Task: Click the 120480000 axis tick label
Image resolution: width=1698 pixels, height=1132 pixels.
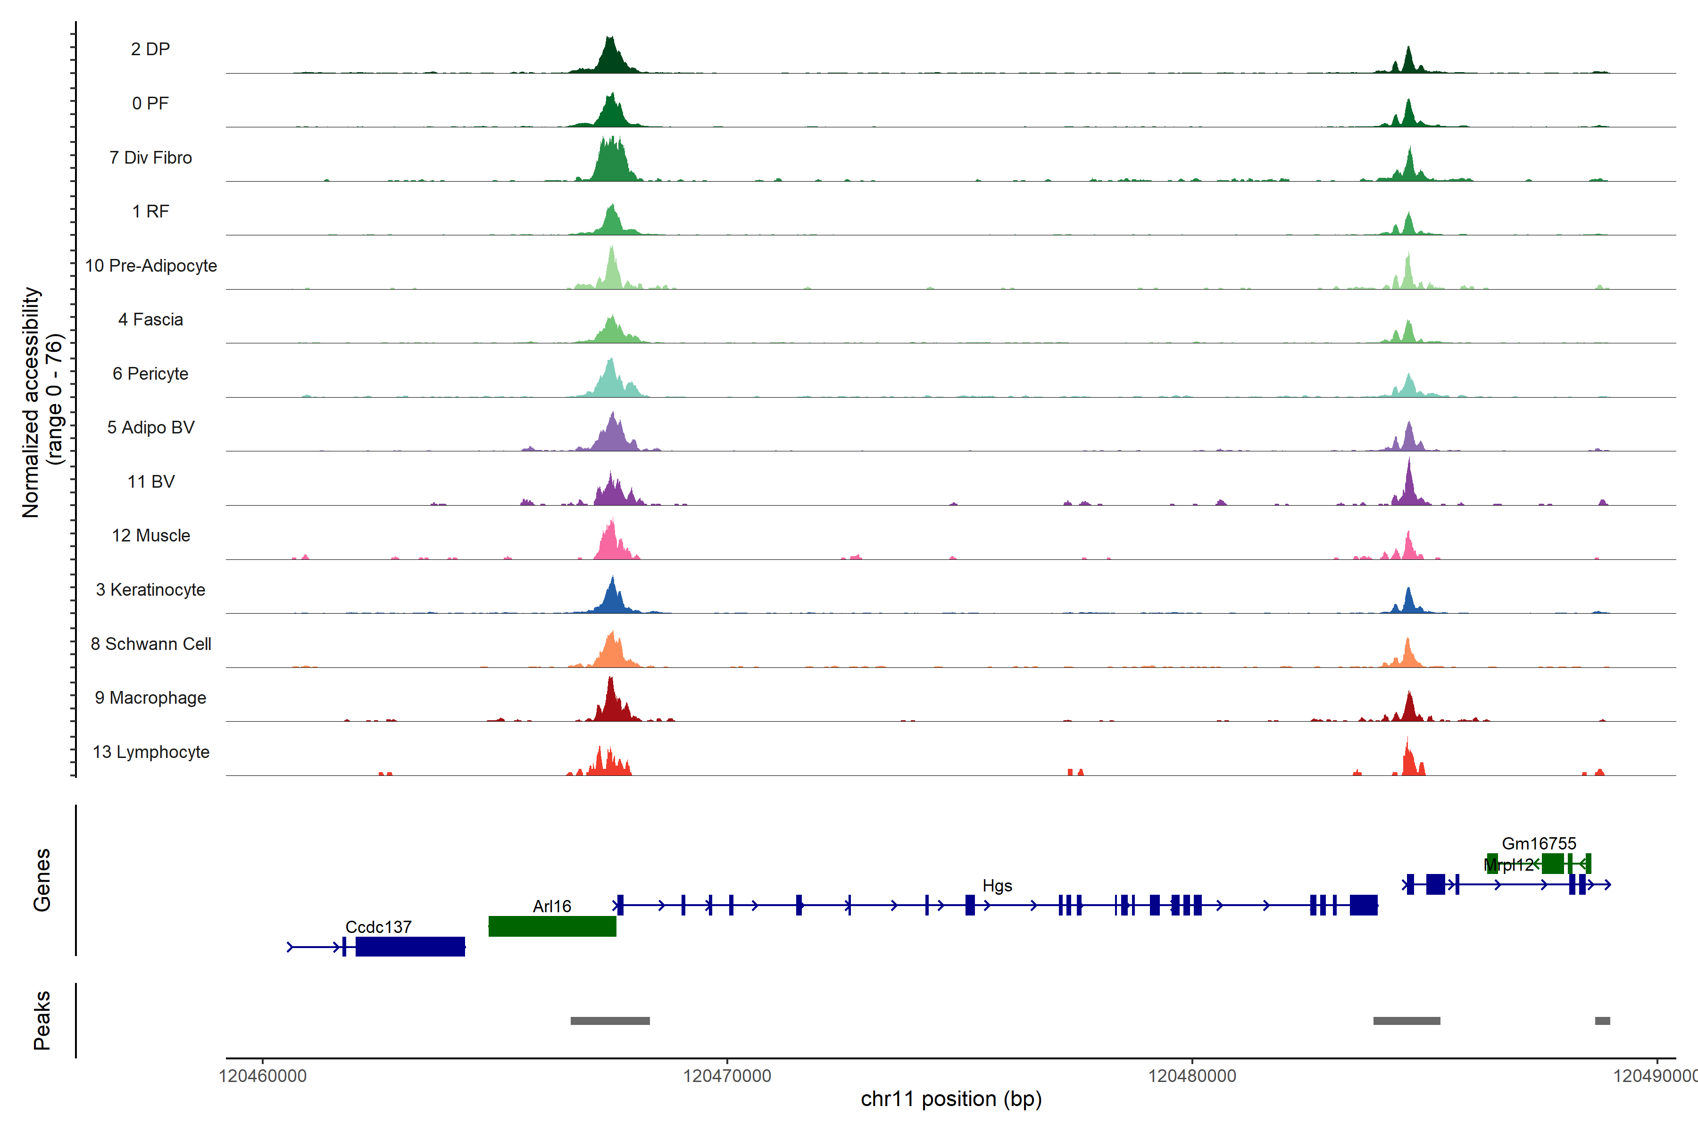Action: pyautogui.click(x=1192, y=1076)
